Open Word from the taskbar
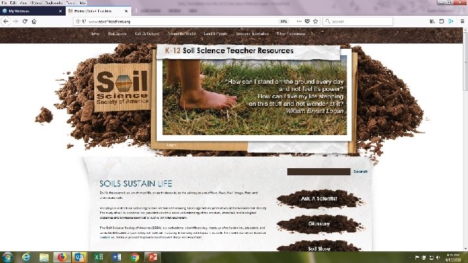 tap(116, 257)
